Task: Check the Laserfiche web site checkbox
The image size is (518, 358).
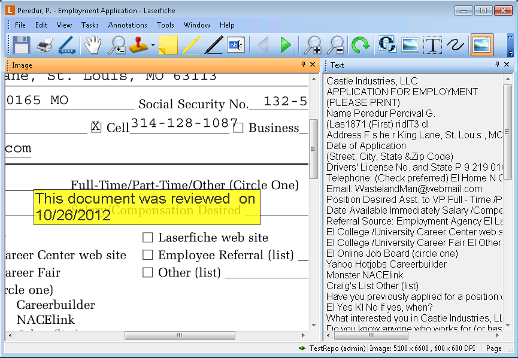Action: [147, 238]
